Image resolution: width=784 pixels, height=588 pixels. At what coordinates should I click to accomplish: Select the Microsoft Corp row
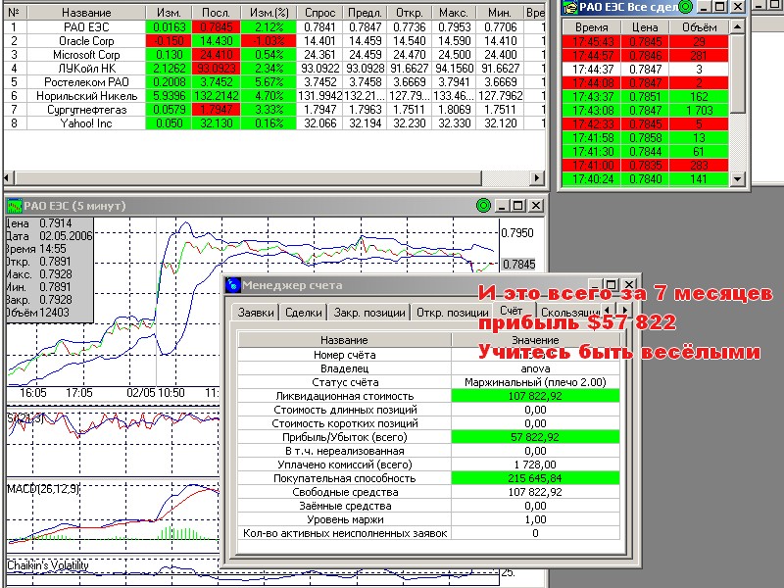pyautogui.click(x=88, y=54)
